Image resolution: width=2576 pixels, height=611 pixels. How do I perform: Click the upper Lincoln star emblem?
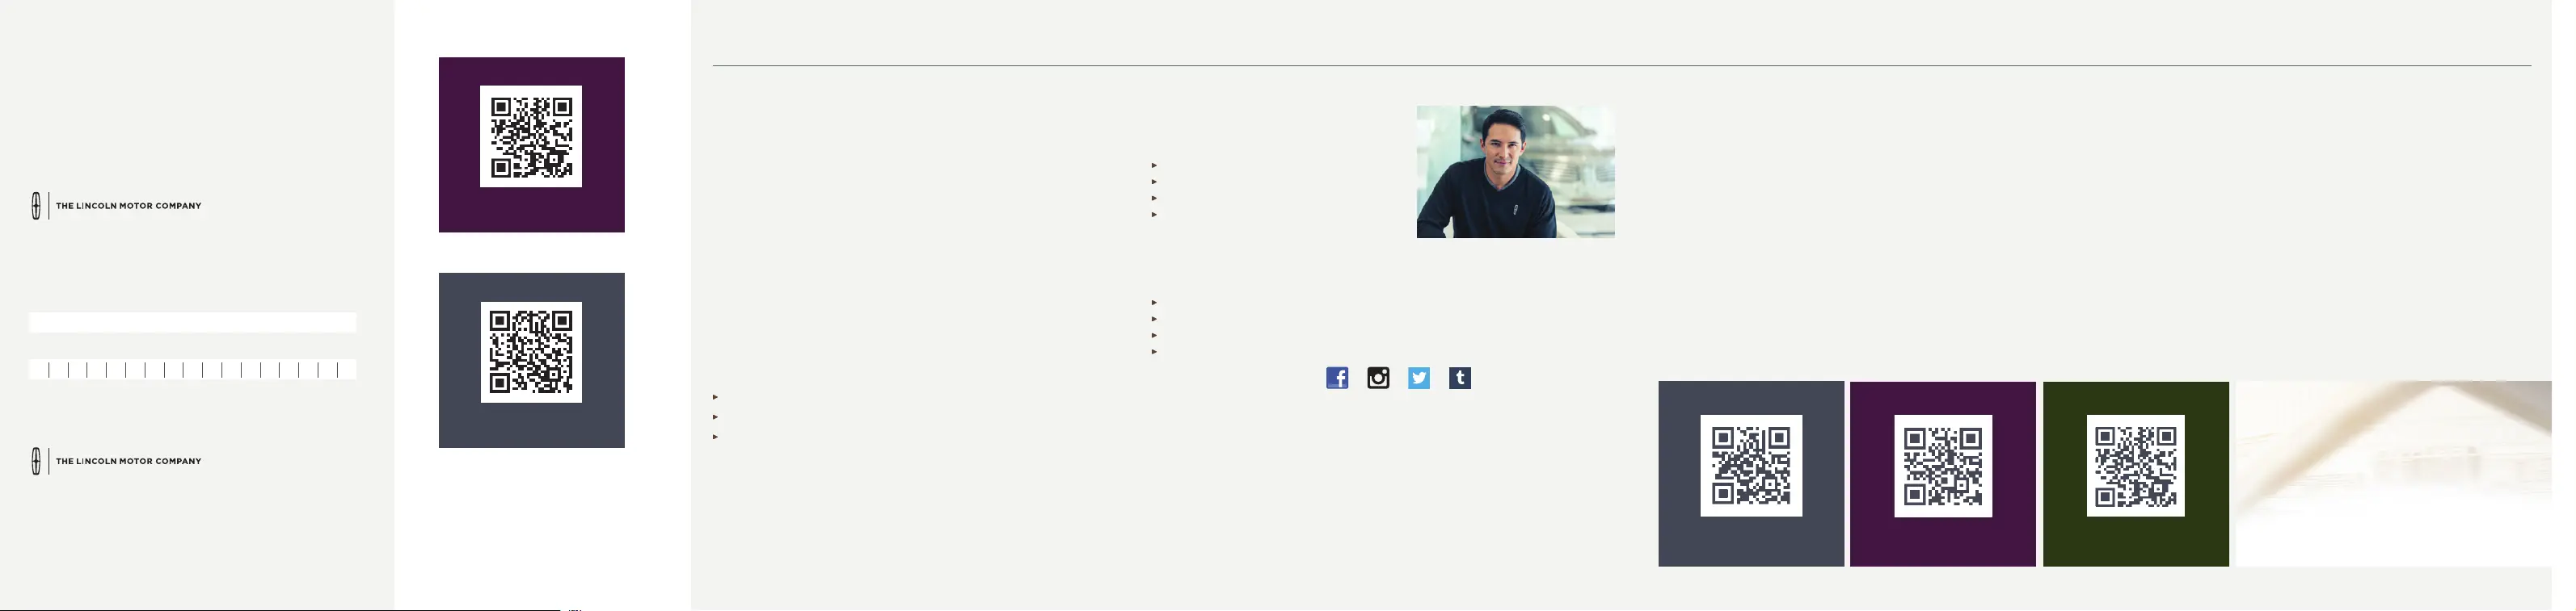coord(36,206)
